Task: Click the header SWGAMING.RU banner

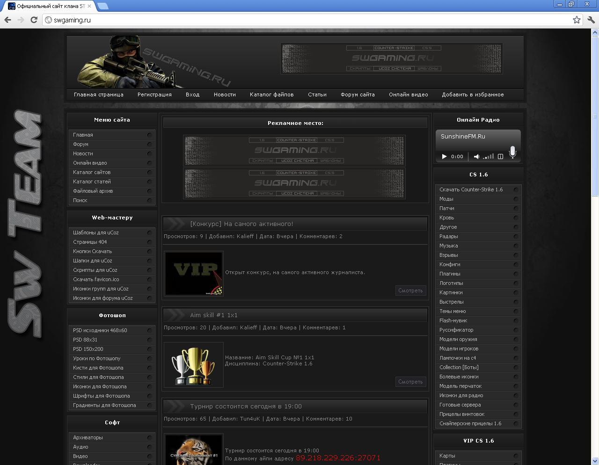Action: pyautogui.click(x=392, y=58)
